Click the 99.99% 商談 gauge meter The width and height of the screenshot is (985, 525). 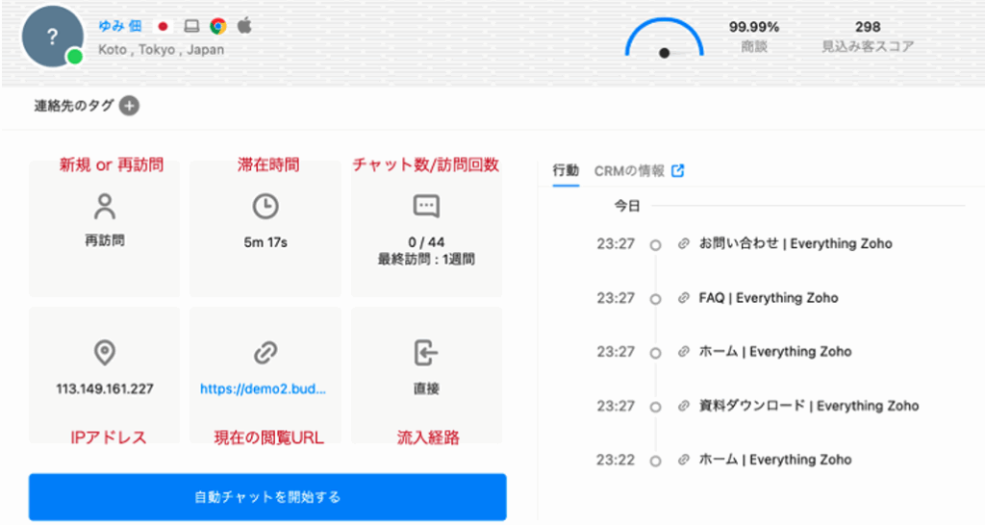coord(664,40)
